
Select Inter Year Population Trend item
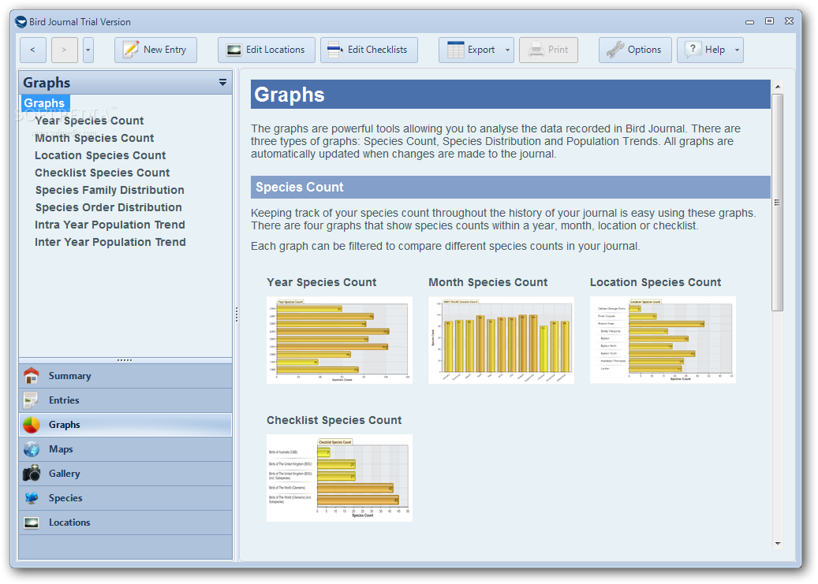tap(110, 242)
